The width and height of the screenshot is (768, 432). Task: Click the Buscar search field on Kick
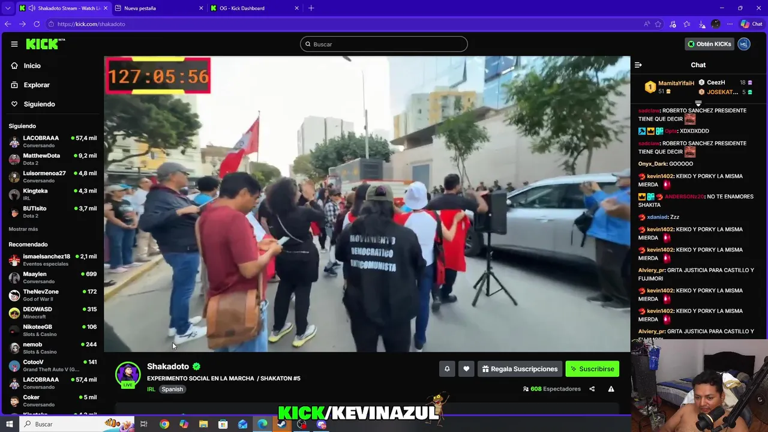point(384,44)
